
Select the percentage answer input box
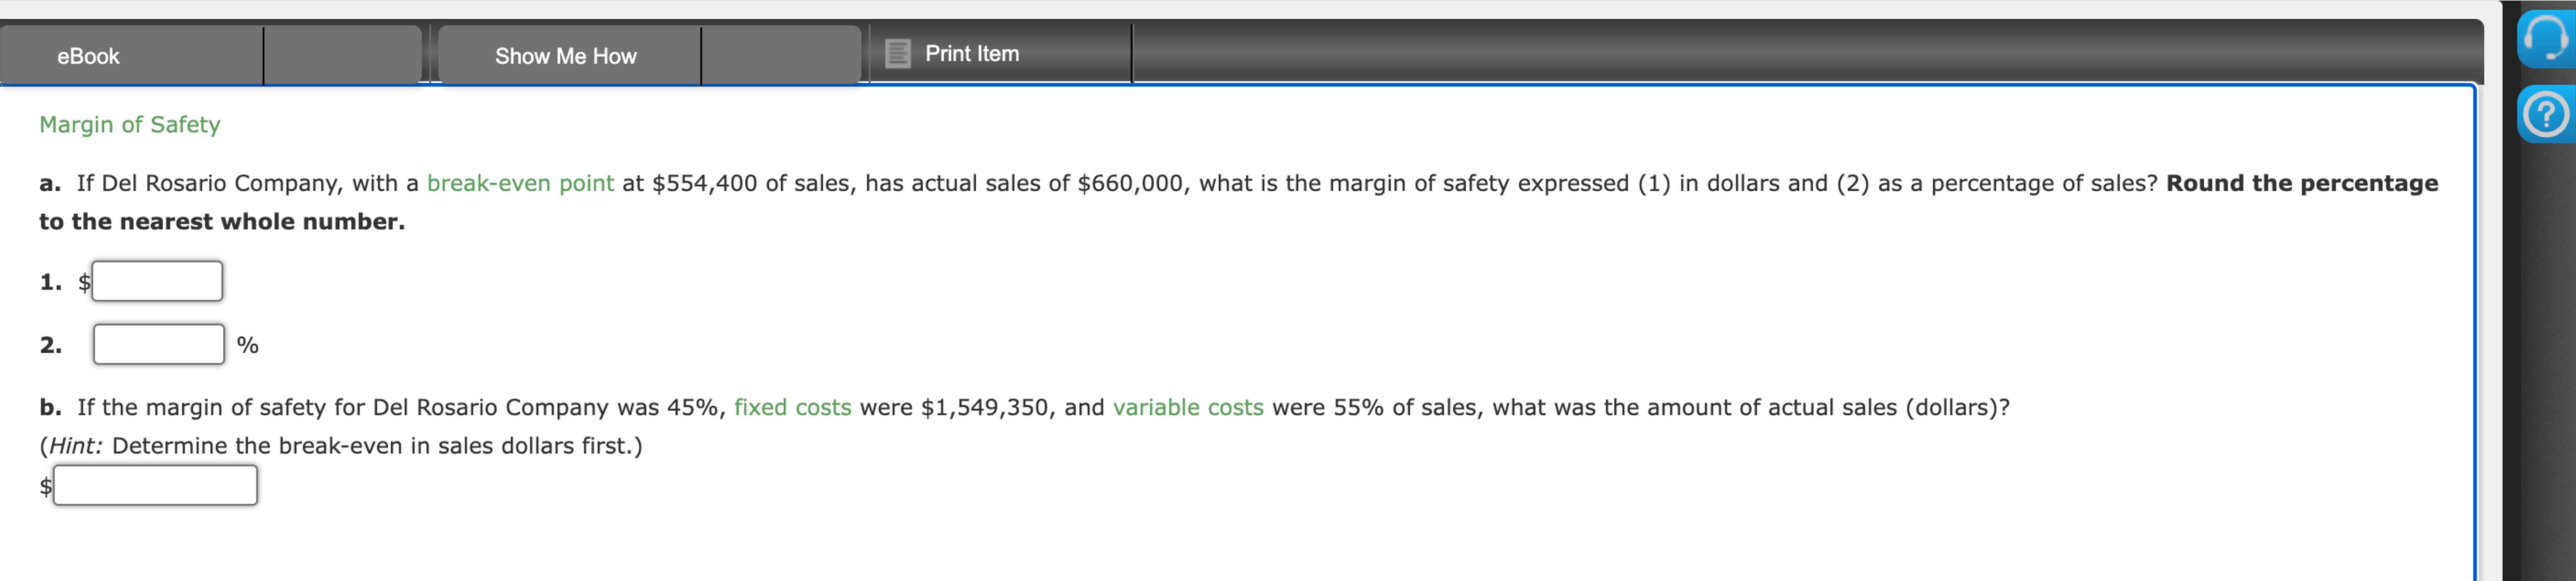coord(158,344)
